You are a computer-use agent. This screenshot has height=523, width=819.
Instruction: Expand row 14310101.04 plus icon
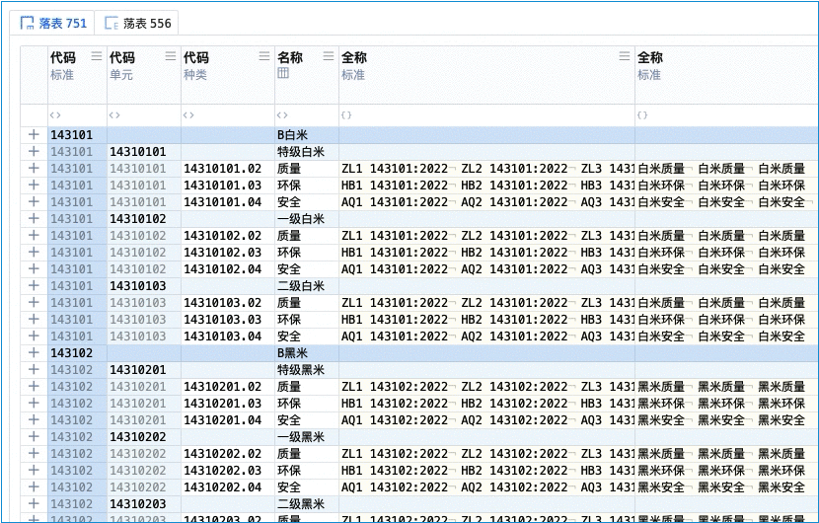pyautogui.click(x=34, y=201)
